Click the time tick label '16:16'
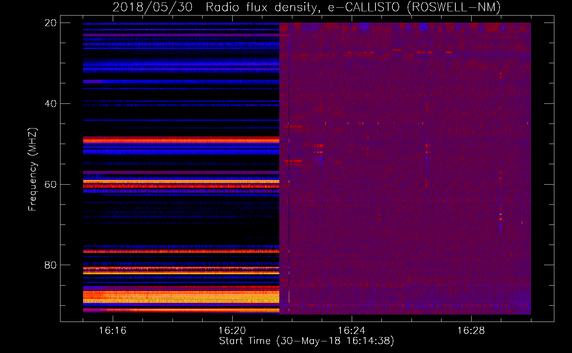 coord(112,330)
